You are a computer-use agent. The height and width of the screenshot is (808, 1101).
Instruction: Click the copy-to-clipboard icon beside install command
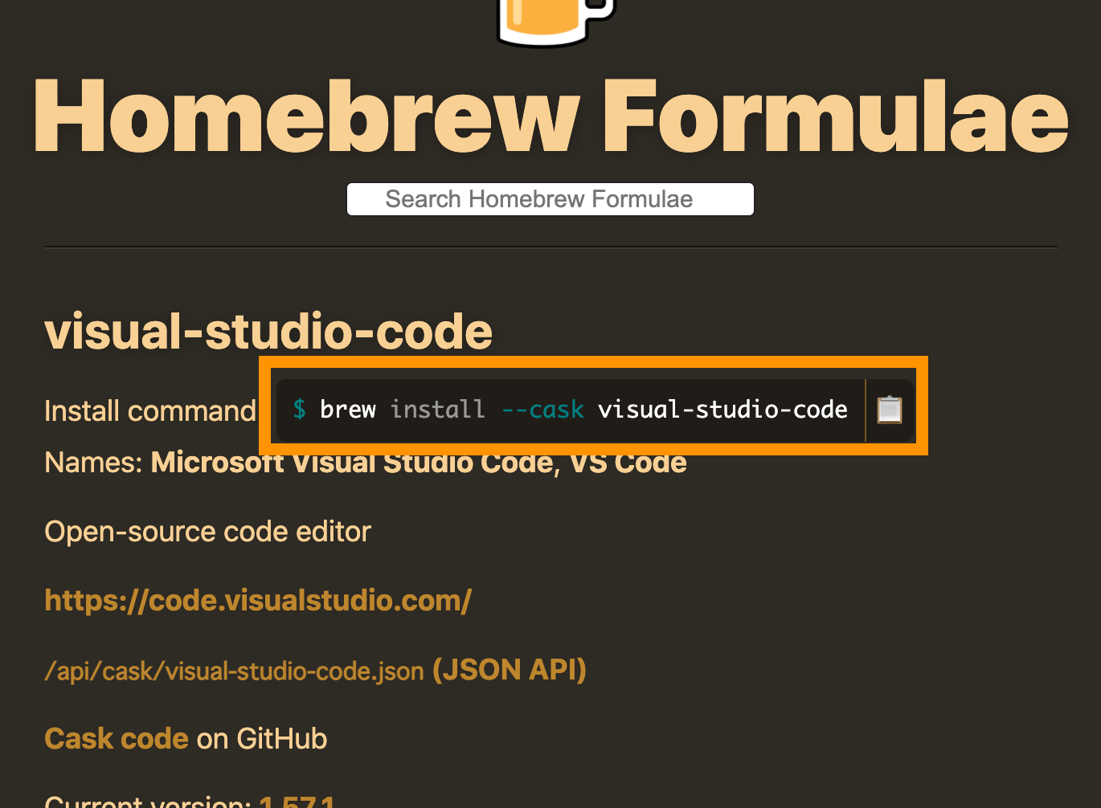889,410
